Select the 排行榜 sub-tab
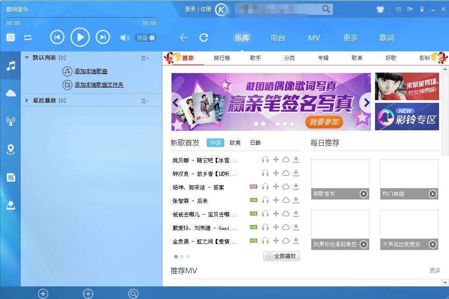Viewport: 449px width, 299px height. click(222, 58)
